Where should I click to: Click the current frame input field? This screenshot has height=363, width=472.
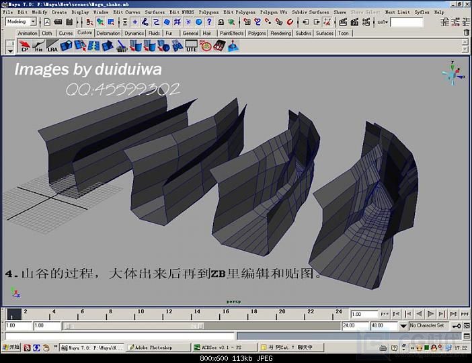click(364, 314)
